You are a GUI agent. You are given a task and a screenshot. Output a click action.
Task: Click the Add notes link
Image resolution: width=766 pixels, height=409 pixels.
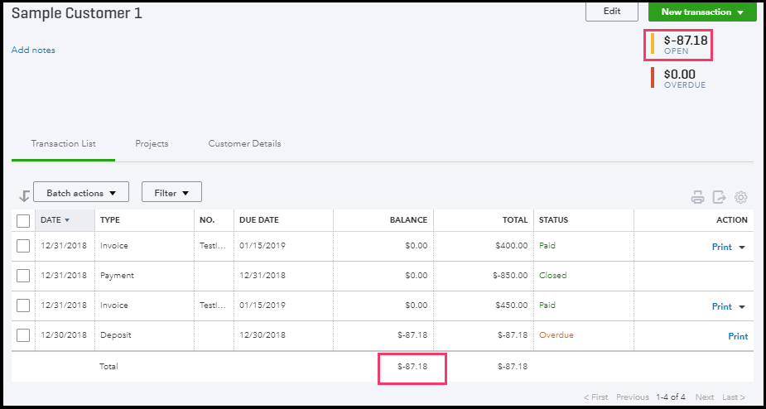click(x=33, y=50)
